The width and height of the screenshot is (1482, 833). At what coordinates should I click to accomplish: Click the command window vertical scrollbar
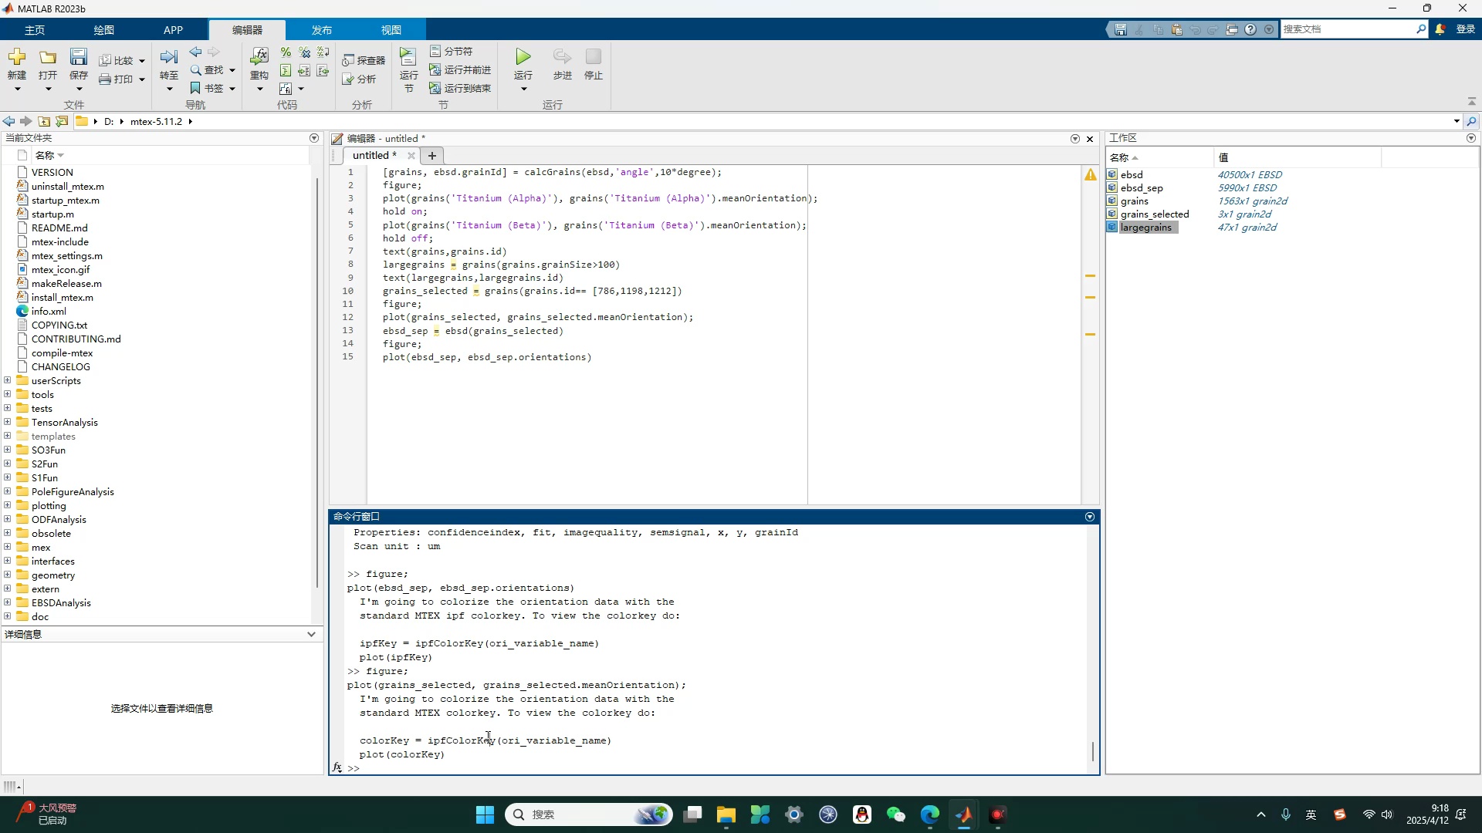click(1093, 751)
